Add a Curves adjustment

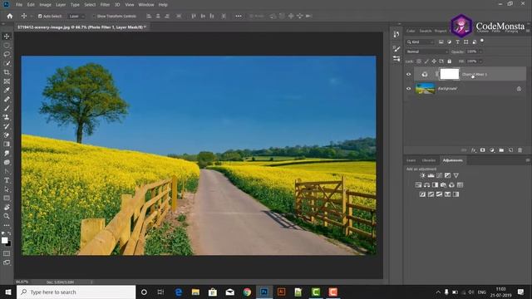click(440, 175)
